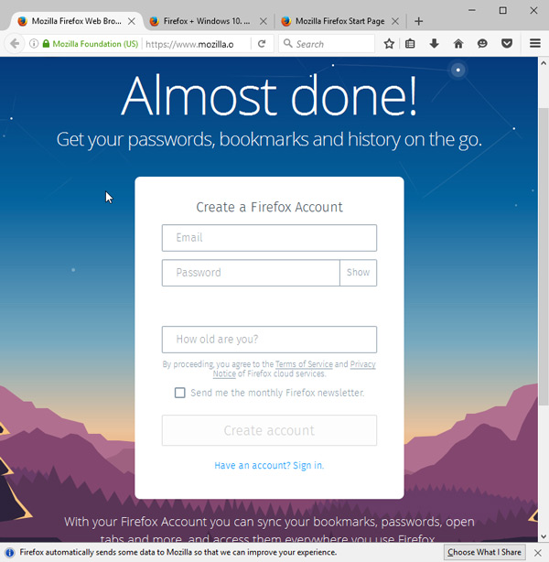Click the Choose What I Share button
The width and height of the screenshot is (549, 562).
pos(484,552)
